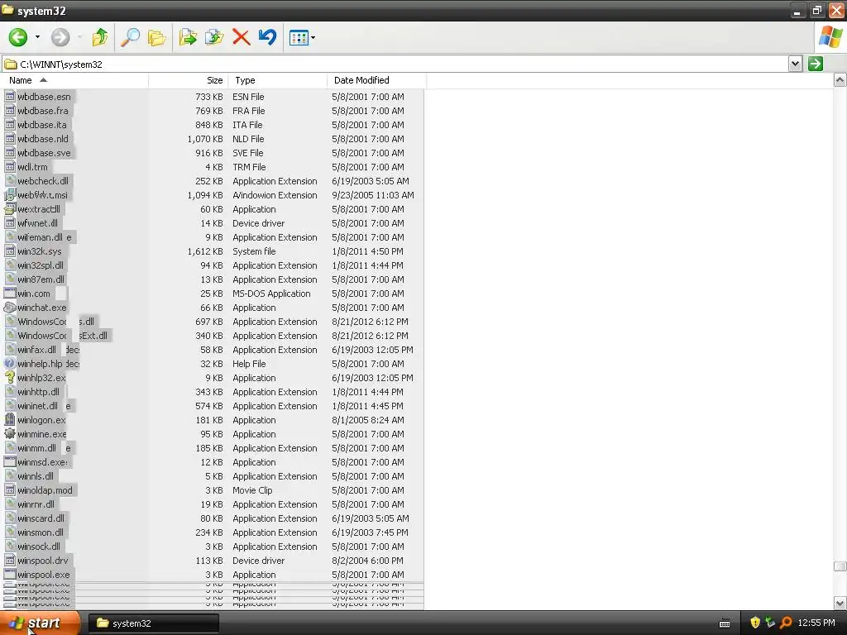Select file wfwnet.dll
The height and width of the screenshot is (635, 847).
37,223
